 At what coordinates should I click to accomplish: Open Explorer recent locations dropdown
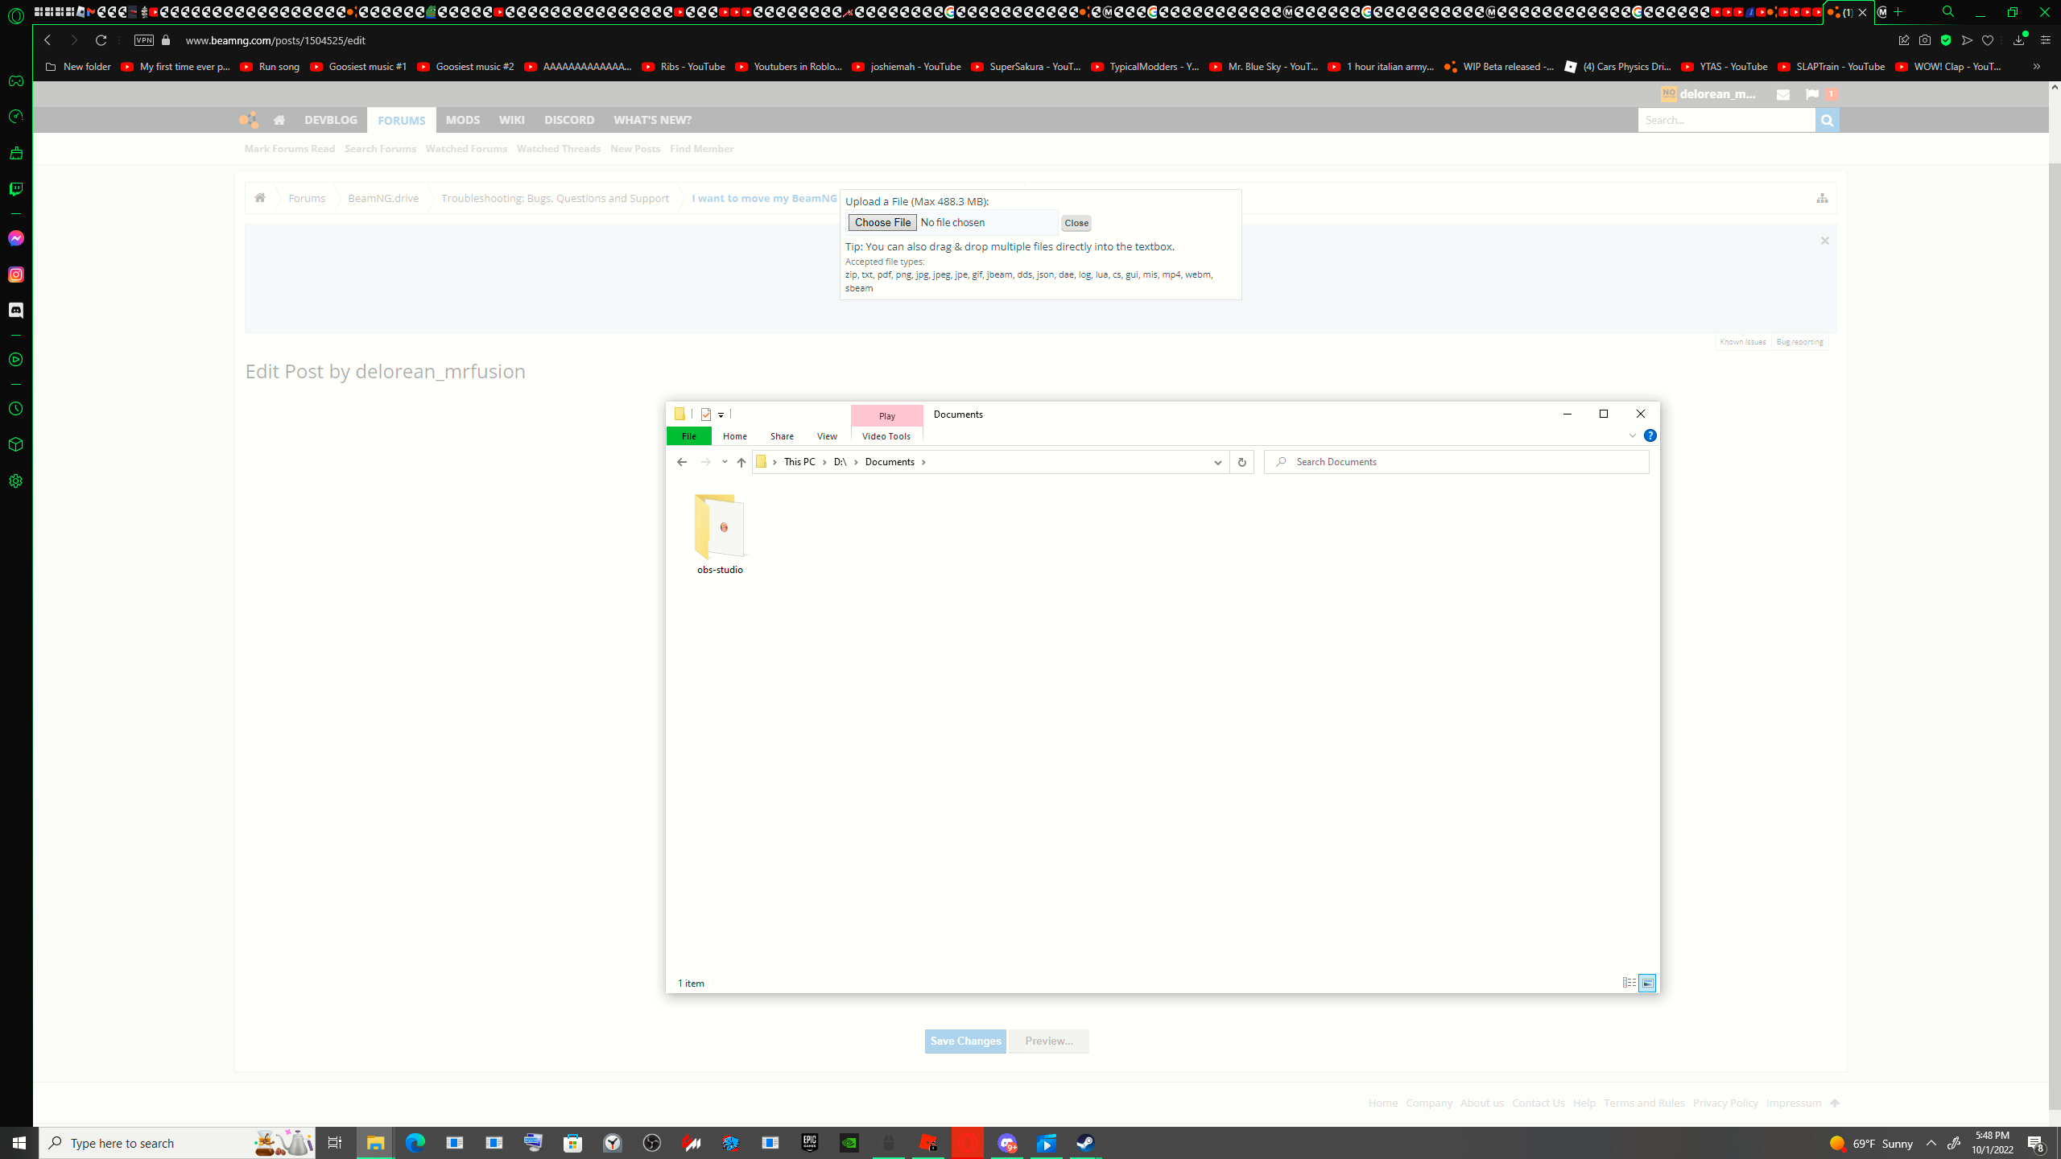point(725,462)
